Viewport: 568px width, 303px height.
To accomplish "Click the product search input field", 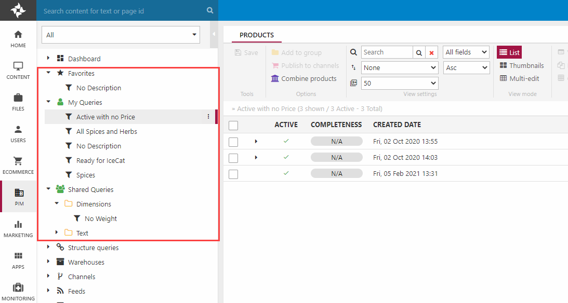I will click(386, 52).
